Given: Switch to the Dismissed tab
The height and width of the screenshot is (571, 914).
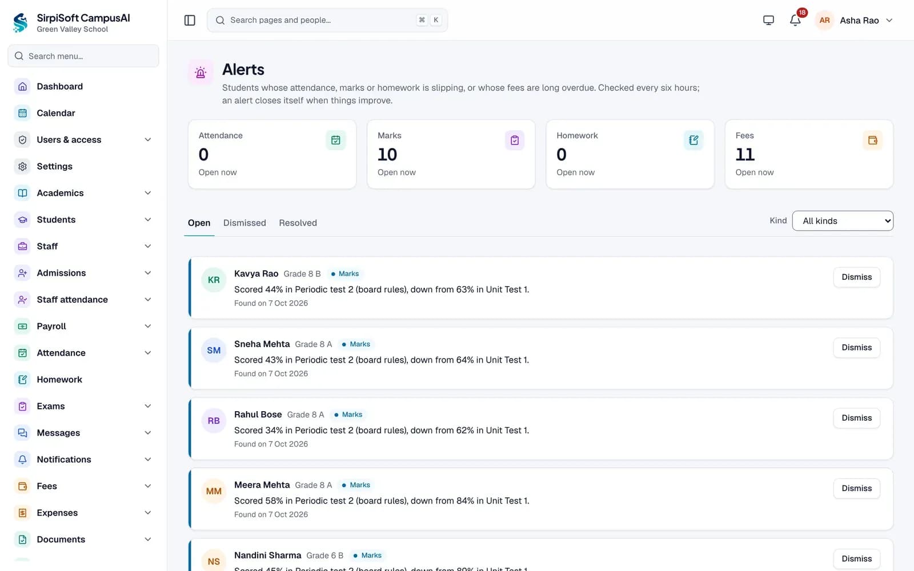Looking at the screenshot, I should click(x=244, y=223).
